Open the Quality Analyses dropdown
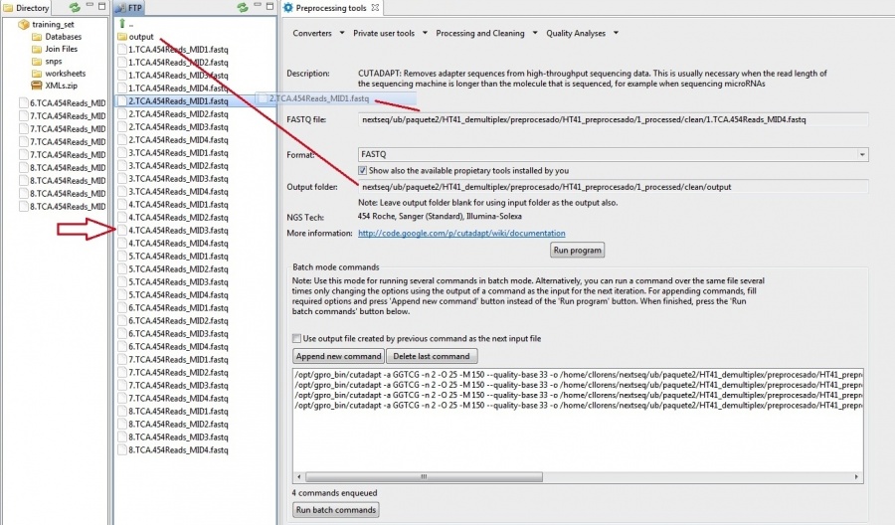The height and width of the screenshot is (525, 895). click(582, 33)
